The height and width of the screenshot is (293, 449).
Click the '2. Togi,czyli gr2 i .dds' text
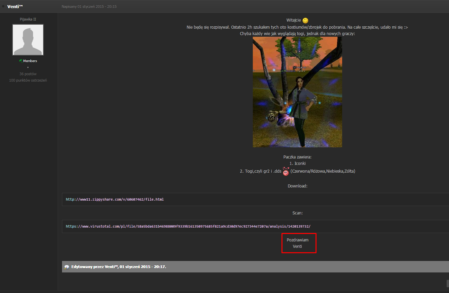tap(261, 171)
